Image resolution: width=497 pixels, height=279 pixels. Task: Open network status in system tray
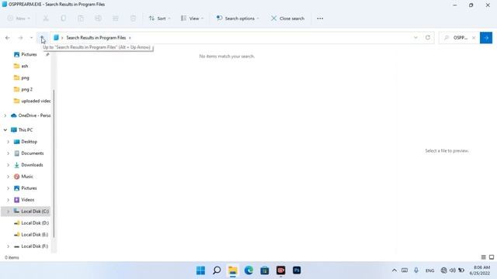tap(443, 270)
